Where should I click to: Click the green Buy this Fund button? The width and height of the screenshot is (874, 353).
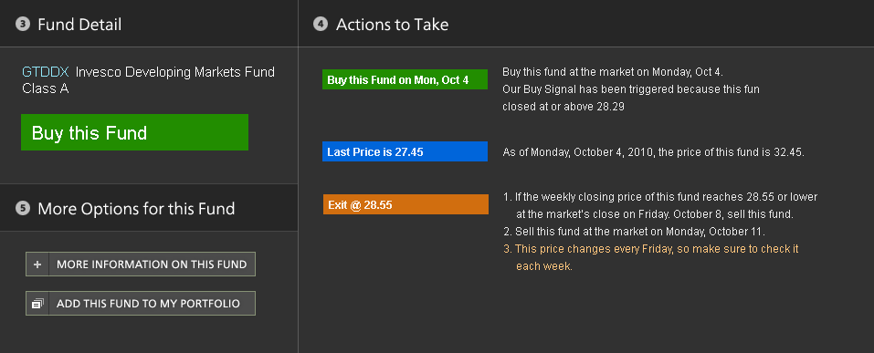(135, 132)
